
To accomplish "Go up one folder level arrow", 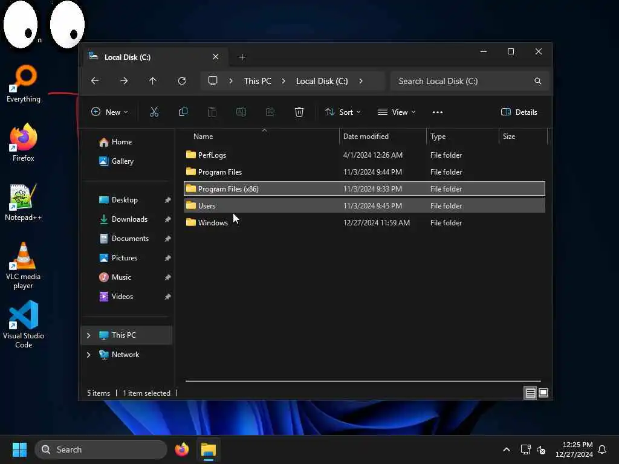I will tap(153, 81).
